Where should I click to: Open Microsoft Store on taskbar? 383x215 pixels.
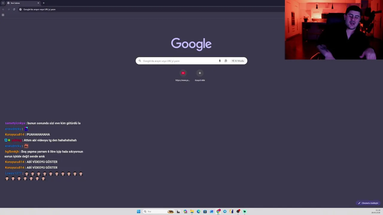[x=205, y=211]
